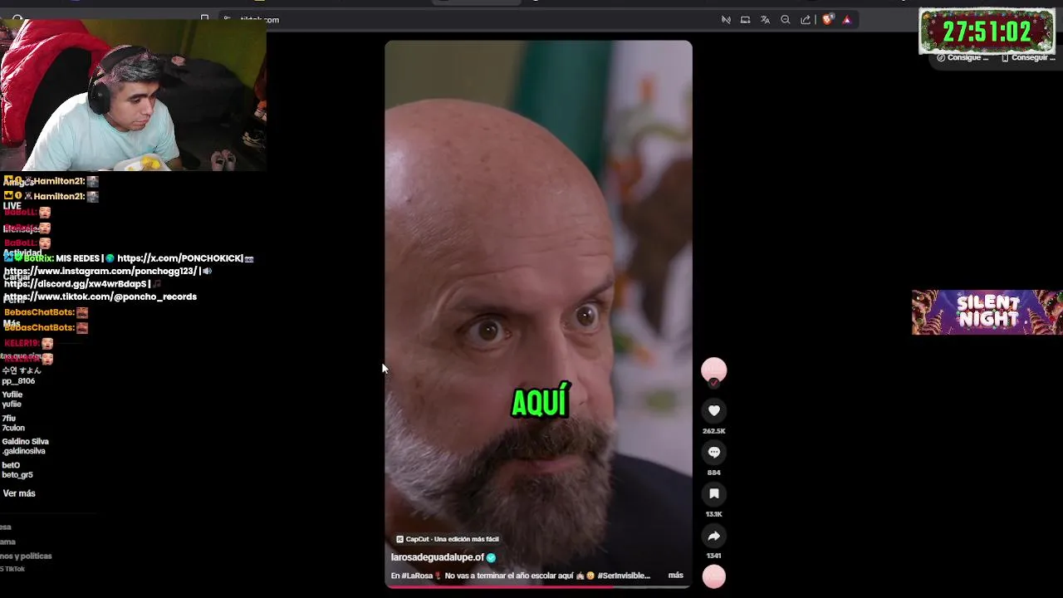The image size is (1063, 598).
Task: Like the TikTok video with the heart icon
Action: [713, 410]
